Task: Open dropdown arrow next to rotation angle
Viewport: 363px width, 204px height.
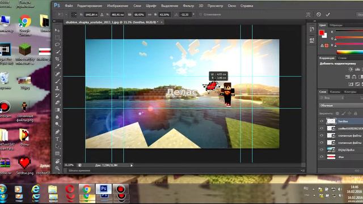Action: tap(193, 15)
